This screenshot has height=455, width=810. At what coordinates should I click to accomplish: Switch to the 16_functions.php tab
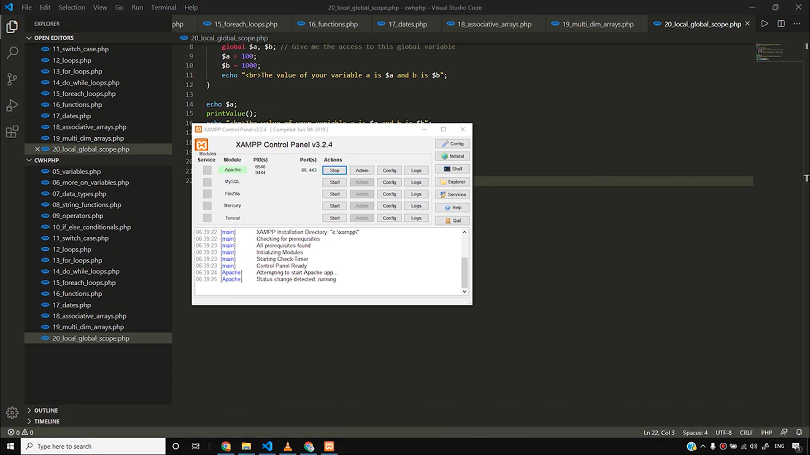pyautogui.click(x=332, y=24)
